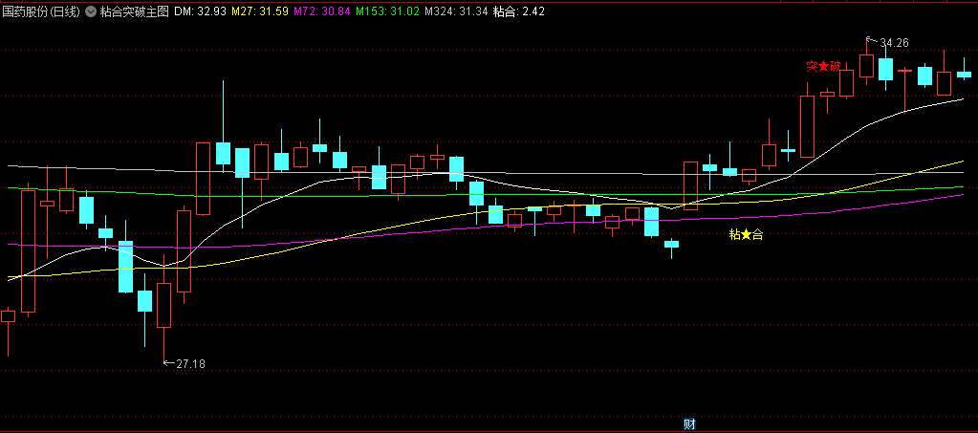
Task: Click the indicator name 粘合突破主图
Action: pyautogui.click(x=134, y=11)
